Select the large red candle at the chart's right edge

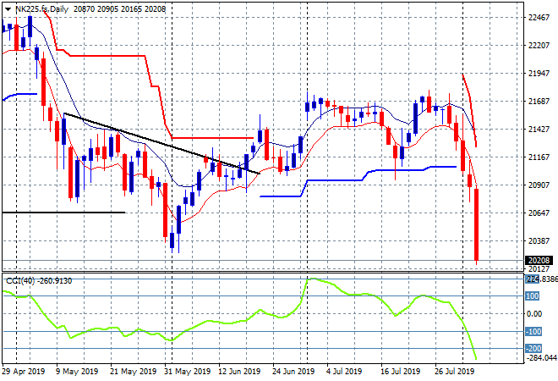click(476, 224)
